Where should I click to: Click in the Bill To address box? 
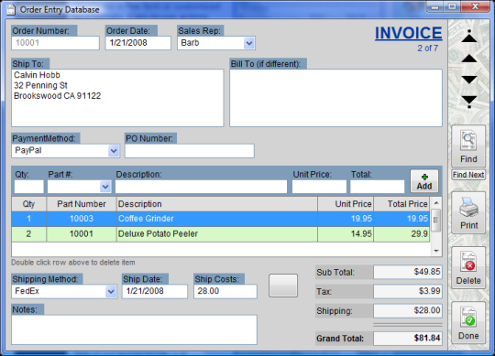click(x=335, y=98)
